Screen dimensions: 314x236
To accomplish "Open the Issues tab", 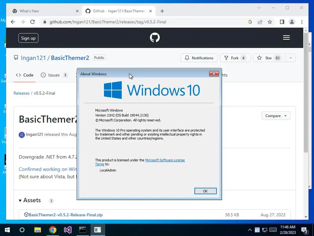I will pyautogui.click(x=54, y=75).
